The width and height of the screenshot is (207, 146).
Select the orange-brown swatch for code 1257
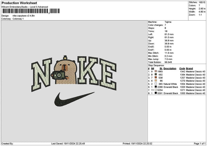156,77
